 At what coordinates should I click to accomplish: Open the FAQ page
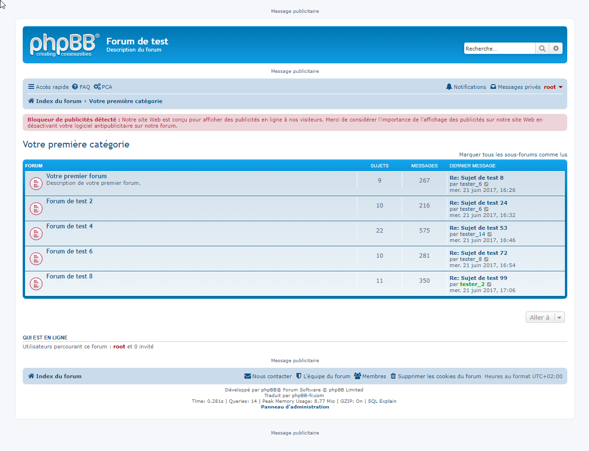click(81, 87)
